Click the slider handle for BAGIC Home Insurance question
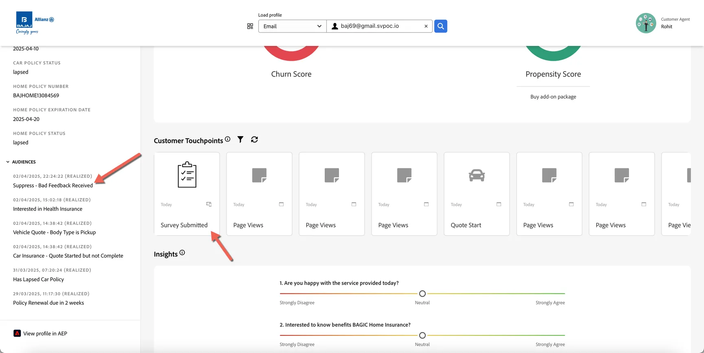Viewport: 704px width, 353px height. [x=422, y=335]
